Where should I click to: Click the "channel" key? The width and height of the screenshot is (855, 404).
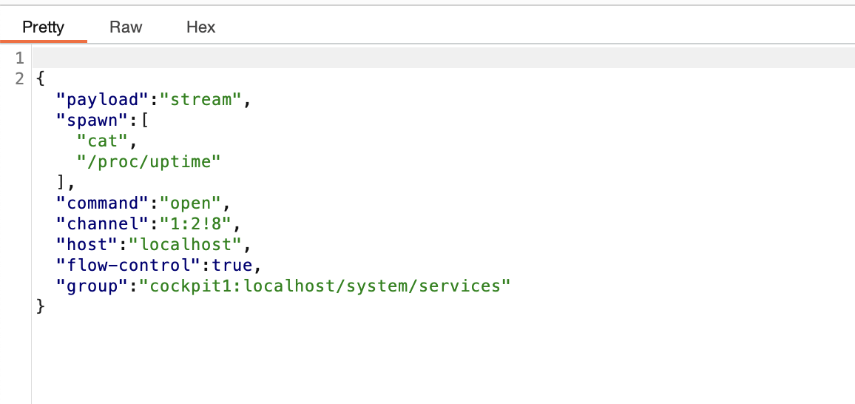coord(103,224)
